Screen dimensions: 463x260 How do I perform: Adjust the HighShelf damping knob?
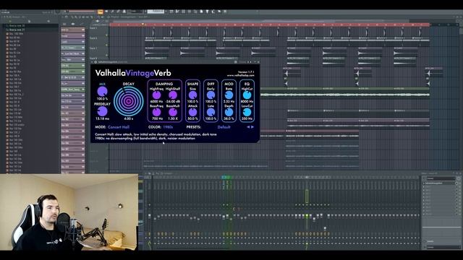point(173,95)
